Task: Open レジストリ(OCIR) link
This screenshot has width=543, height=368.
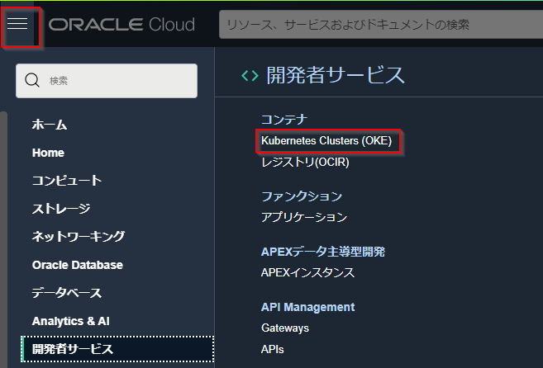Action: point(305,163)
